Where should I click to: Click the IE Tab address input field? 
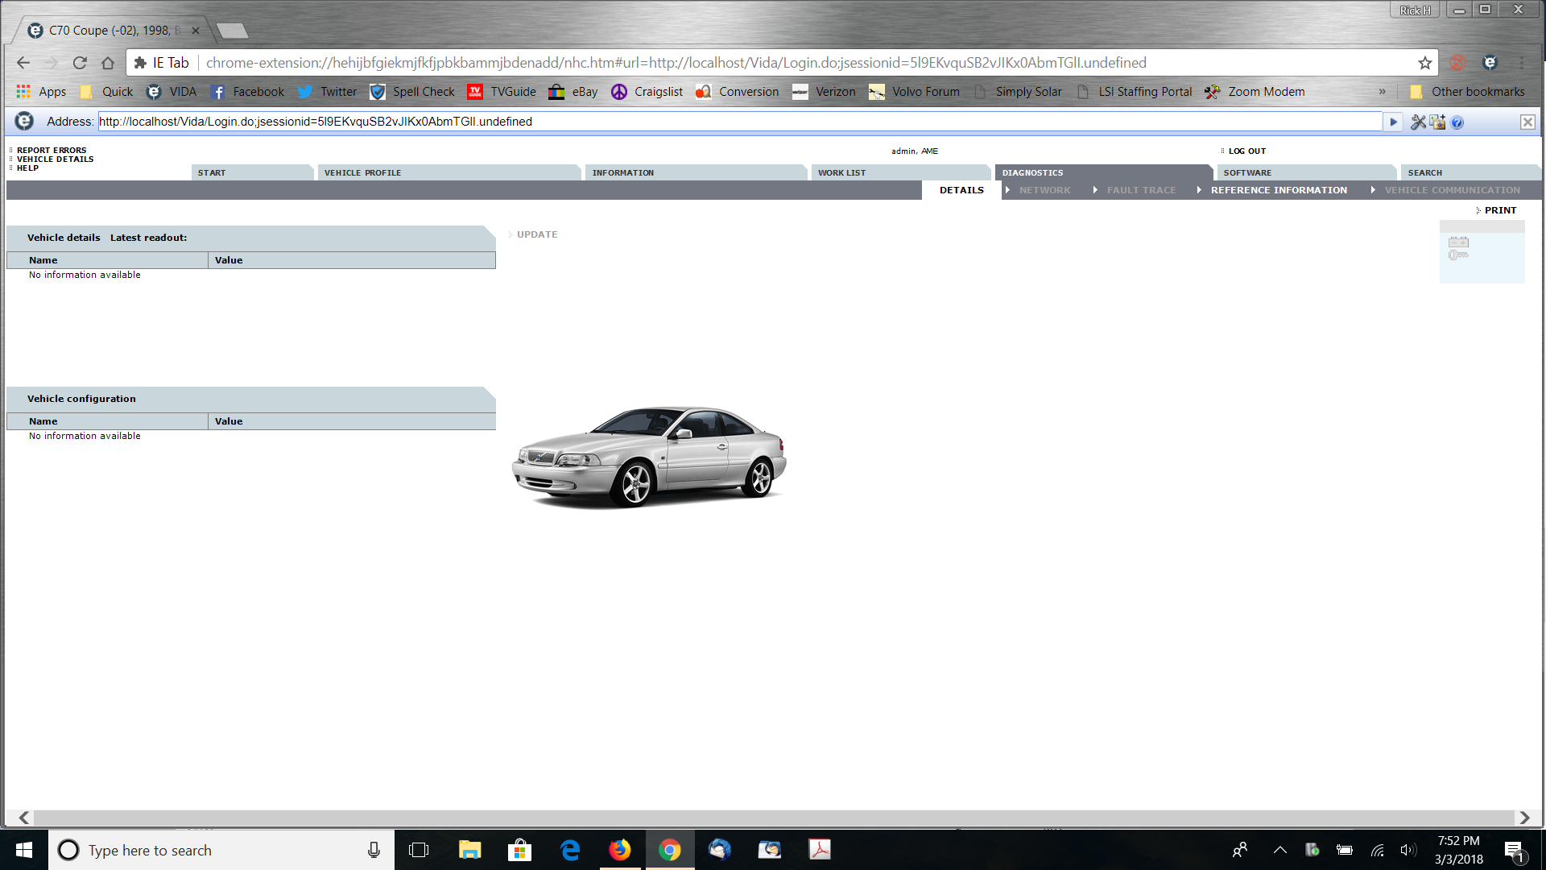740,122
